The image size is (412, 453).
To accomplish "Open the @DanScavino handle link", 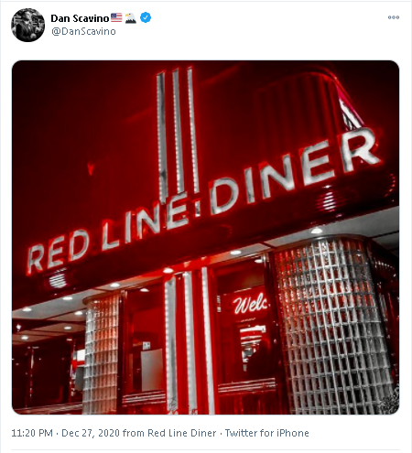I will 83,31.
